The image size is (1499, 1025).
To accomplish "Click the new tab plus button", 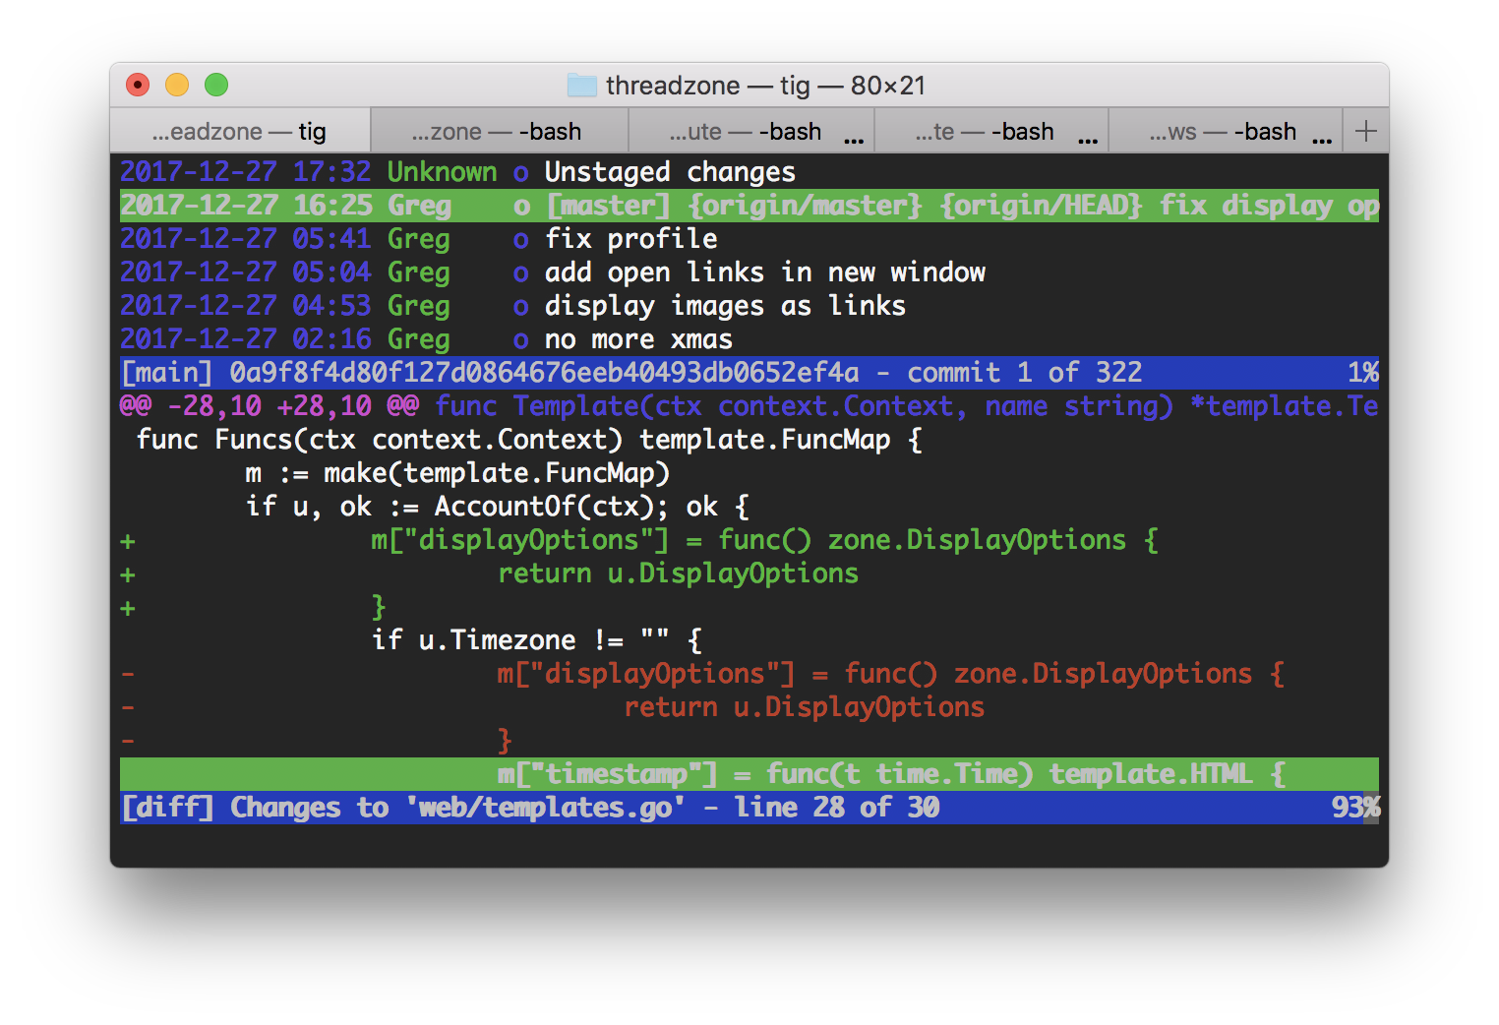I will 1365,131.
